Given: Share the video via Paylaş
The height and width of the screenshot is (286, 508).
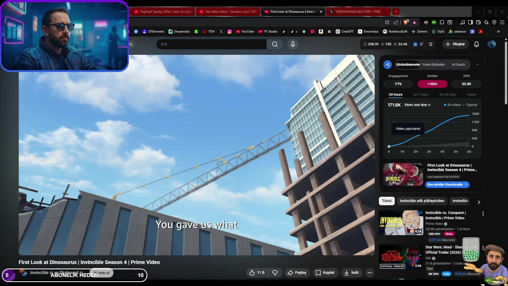Looking at the screenshot, I should [x=297, y=272].
